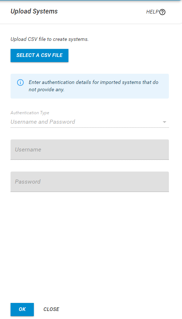Viewport: 182px width, 319px height.
Task: Click the HELP text link
Action: pyautogui.click(x=153, y=12)
